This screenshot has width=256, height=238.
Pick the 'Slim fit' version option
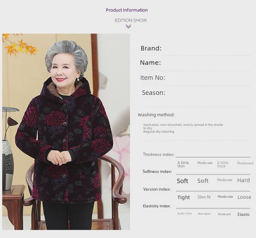pos(204,197)
